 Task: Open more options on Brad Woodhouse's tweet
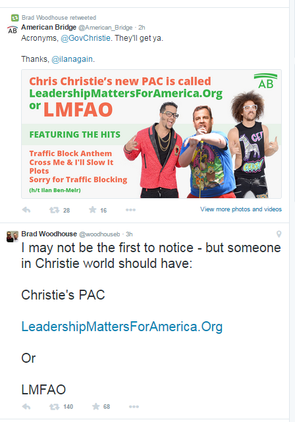point(134,406)
